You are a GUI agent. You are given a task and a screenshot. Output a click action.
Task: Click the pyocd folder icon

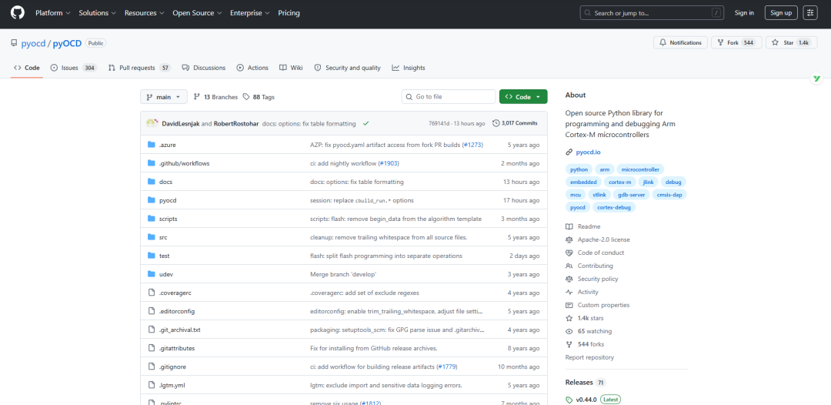pyautogui.click(x=151, y=200)
